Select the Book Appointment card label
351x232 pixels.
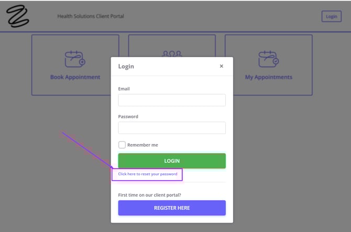[x=75, y=77]
